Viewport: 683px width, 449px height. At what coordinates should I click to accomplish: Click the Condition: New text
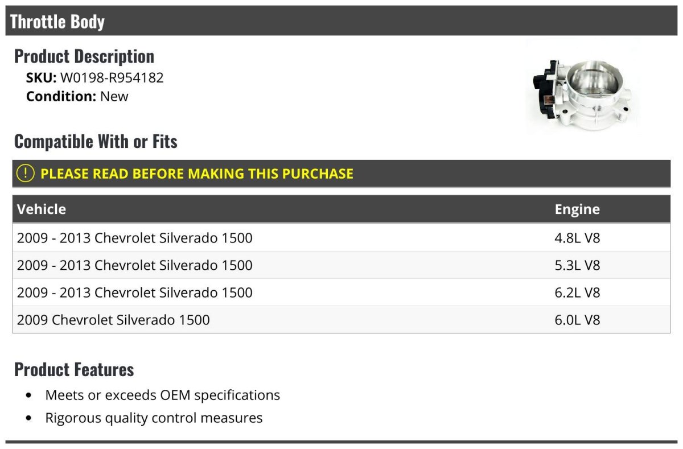tap(77, 96)
